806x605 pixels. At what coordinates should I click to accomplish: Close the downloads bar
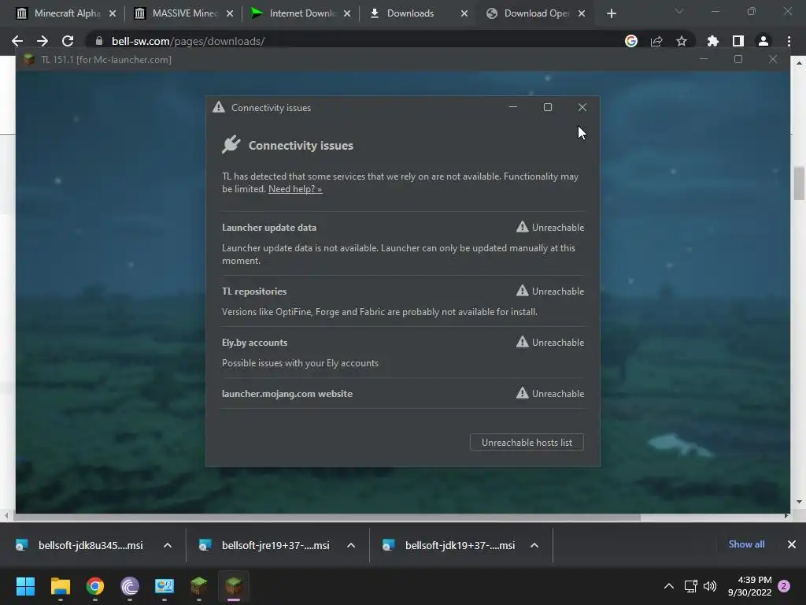click(x=792, y=544)
